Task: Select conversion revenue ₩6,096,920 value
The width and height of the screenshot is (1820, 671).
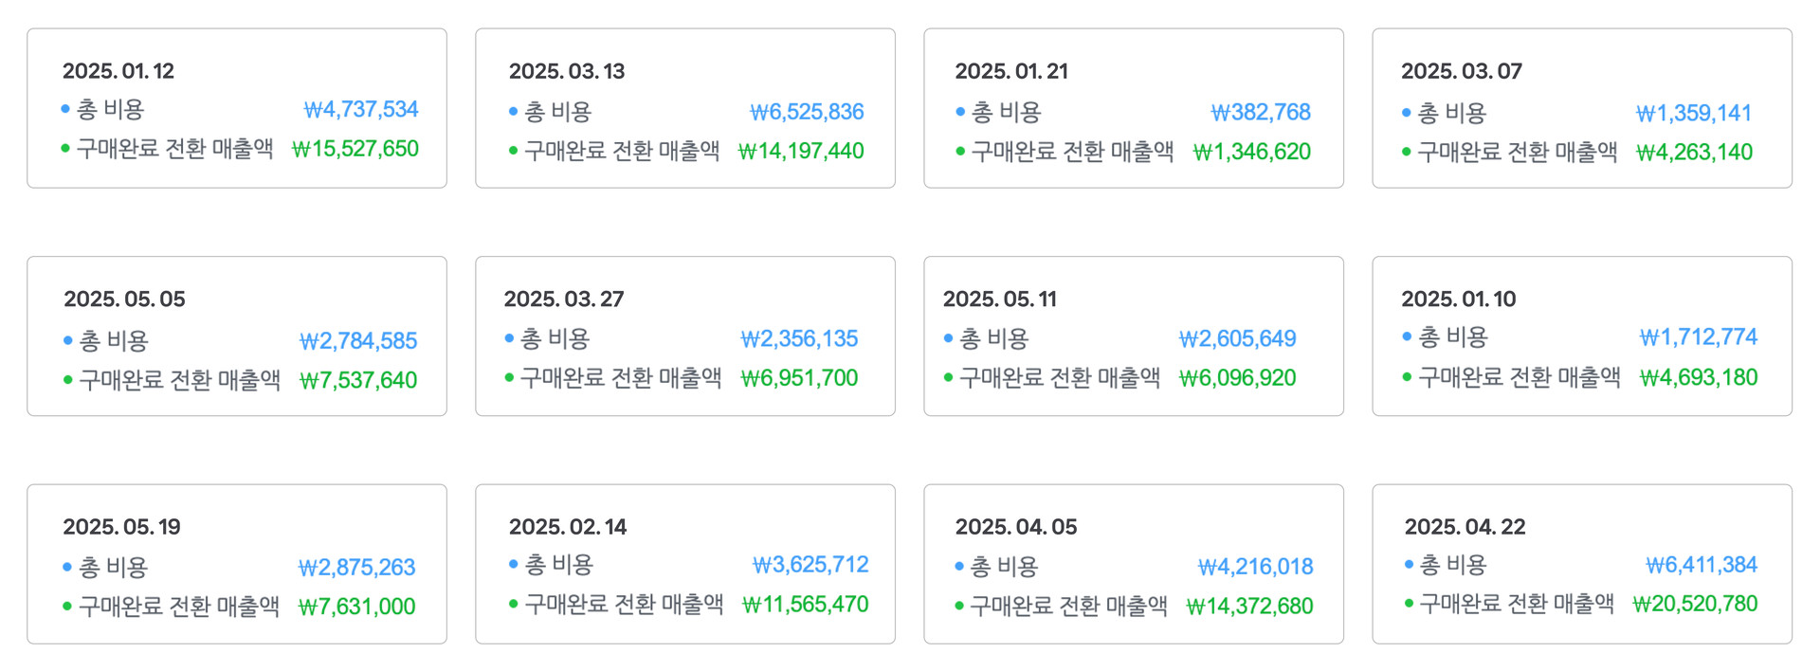Action: coord(1238,377)
